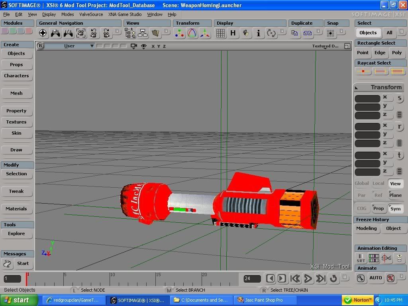Open the viewport camera icon menu
The image size is (408, 306).
point(134,46)
